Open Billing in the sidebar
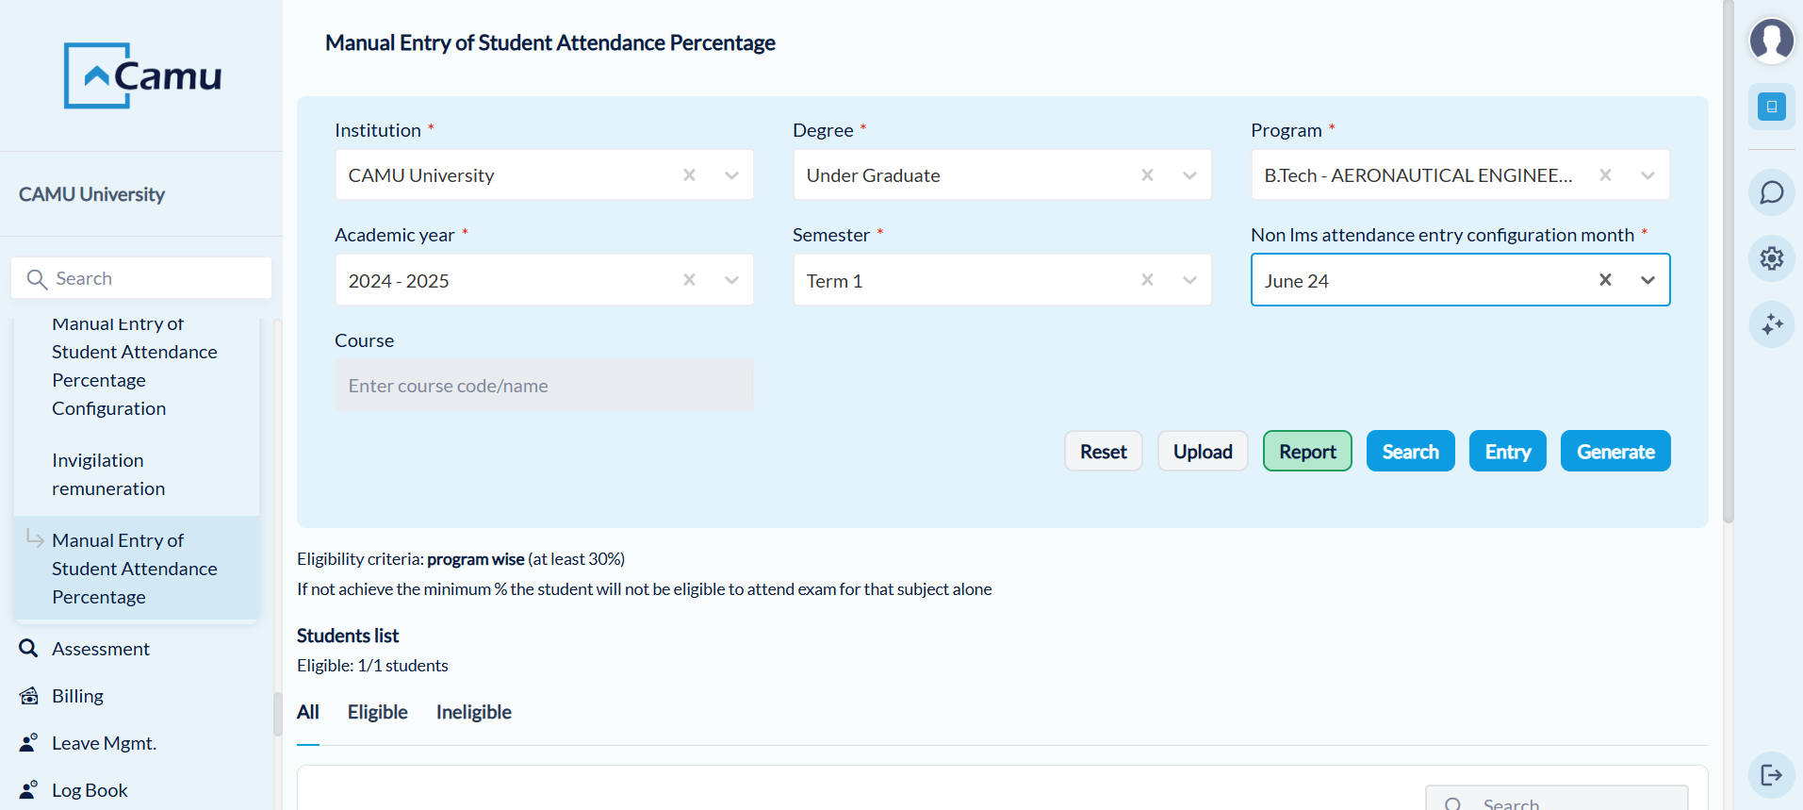 77,696
